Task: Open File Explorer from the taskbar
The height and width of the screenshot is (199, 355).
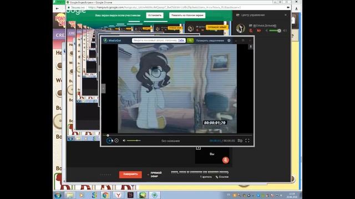Action: 70,195
